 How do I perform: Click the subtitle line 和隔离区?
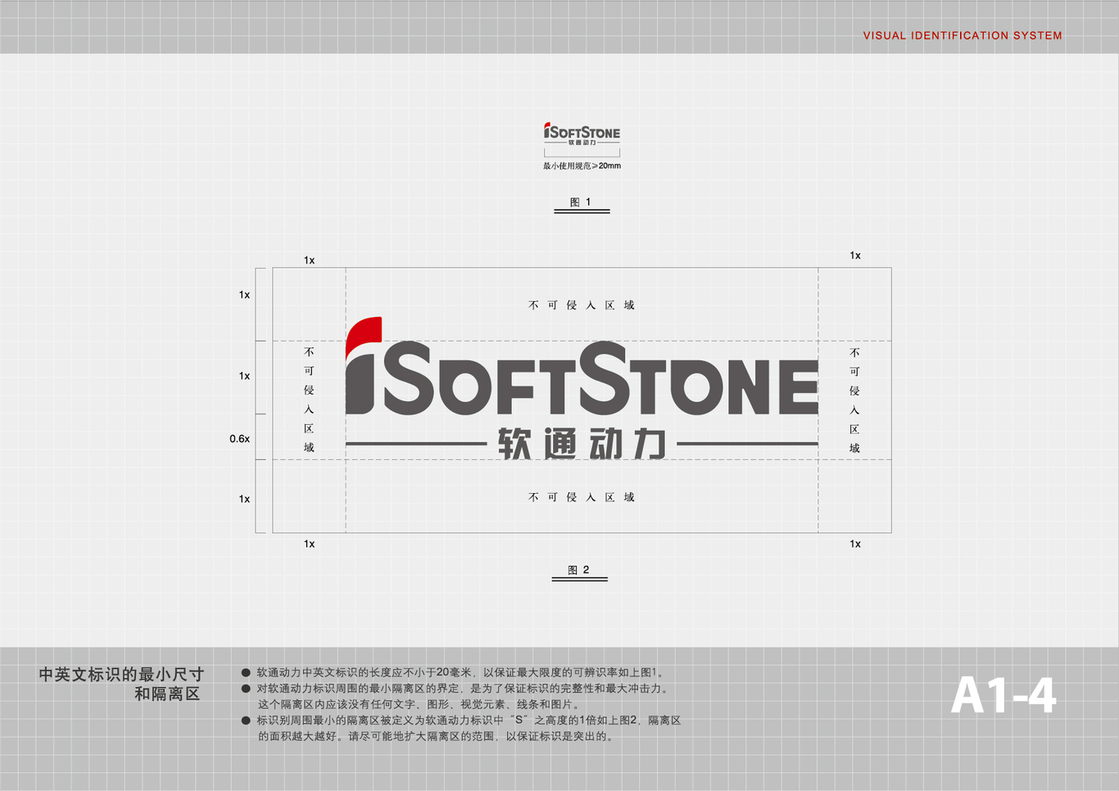point(168,694)
